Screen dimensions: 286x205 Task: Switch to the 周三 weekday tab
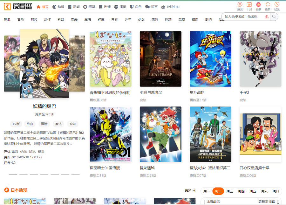pyautogui.click(x=230, y=191)
